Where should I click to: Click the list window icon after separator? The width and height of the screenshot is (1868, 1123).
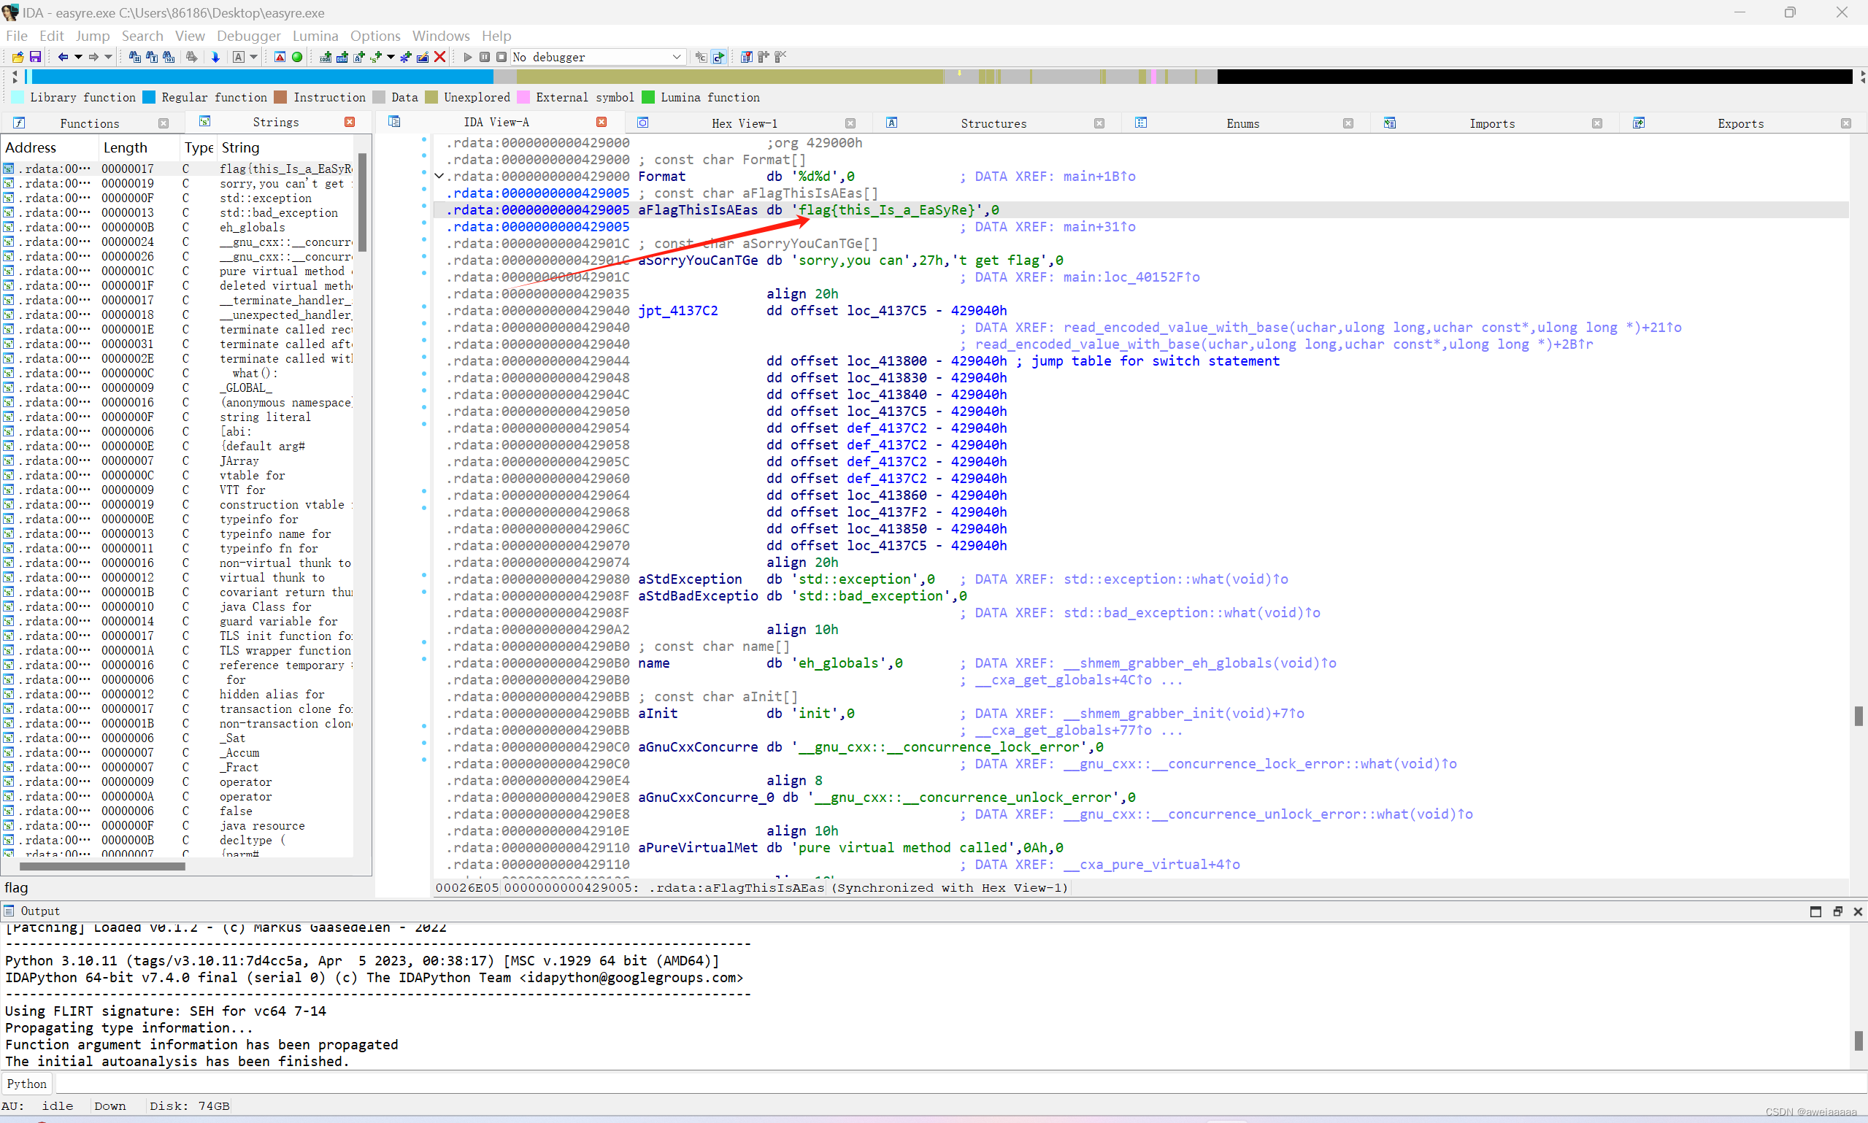click(x=746, y=57)
